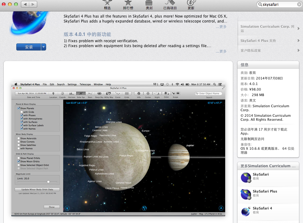The height and width of the screenshot is (223, 303).
Task: Open the plain SkySafari app in related apps
Action: click(x=268, y=178)
